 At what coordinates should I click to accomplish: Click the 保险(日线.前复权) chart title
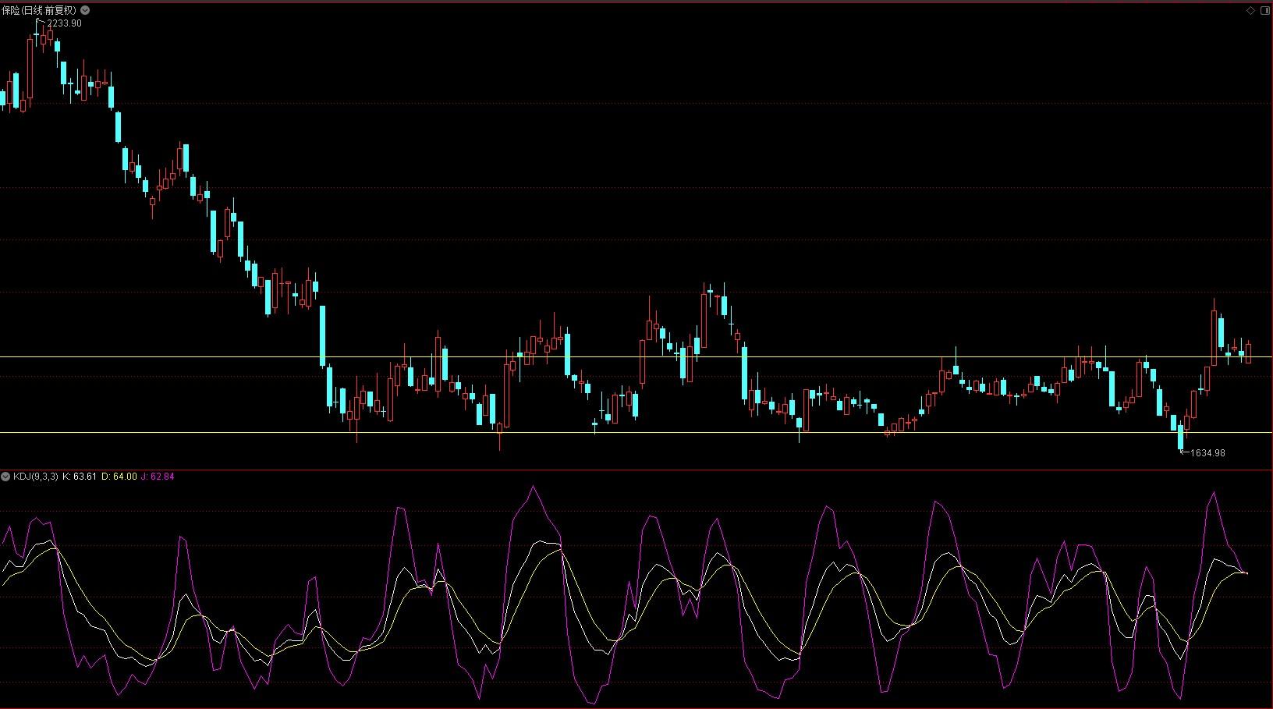tap(40, 10)
